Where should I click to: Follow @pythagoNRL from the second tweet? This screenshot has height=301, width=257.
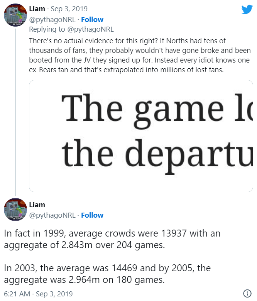pyautogui.click(x=92, y=215)
